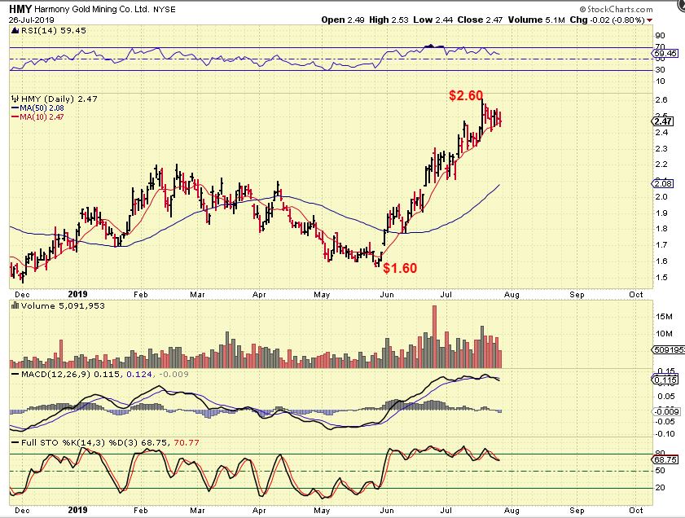Click the 59.45 RSI value tag
The image size is (685, 518).
(x=665, y=53)
